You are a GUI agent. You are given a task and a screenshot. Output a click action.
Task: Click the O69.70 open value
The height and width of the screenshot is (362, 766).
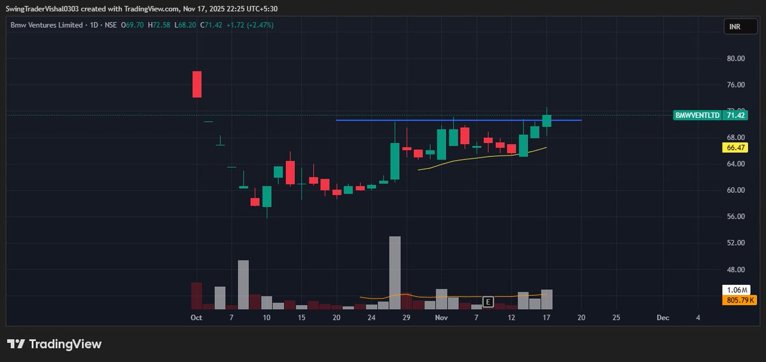click(x=132, y=25)
